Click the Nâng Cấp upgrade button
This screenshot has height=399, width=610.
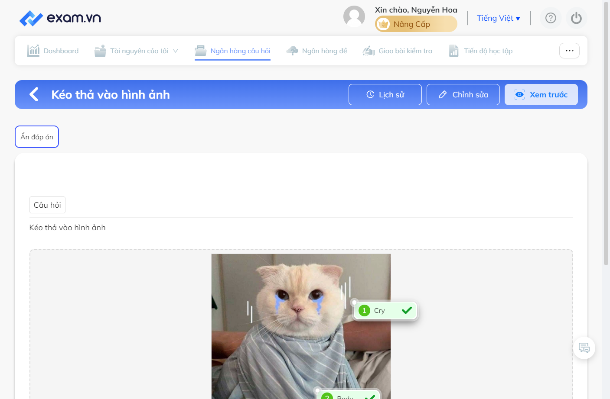tap(416, 24)
